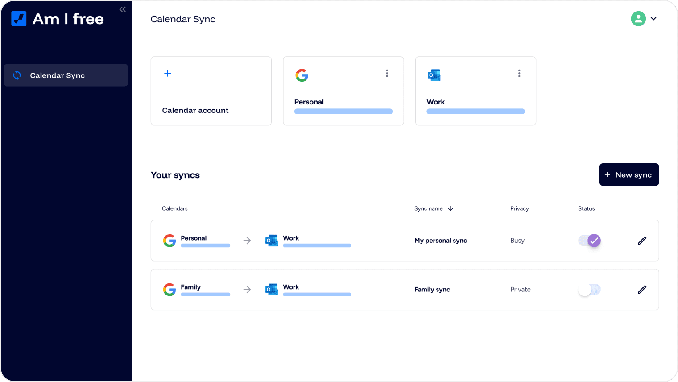Add a new Calendar account
The image size is (678, 382).
click(x=211, y=91)
